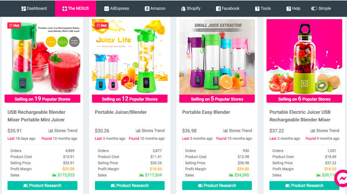Click Selling on 5 Popular Stores banner

pos(217,99)
